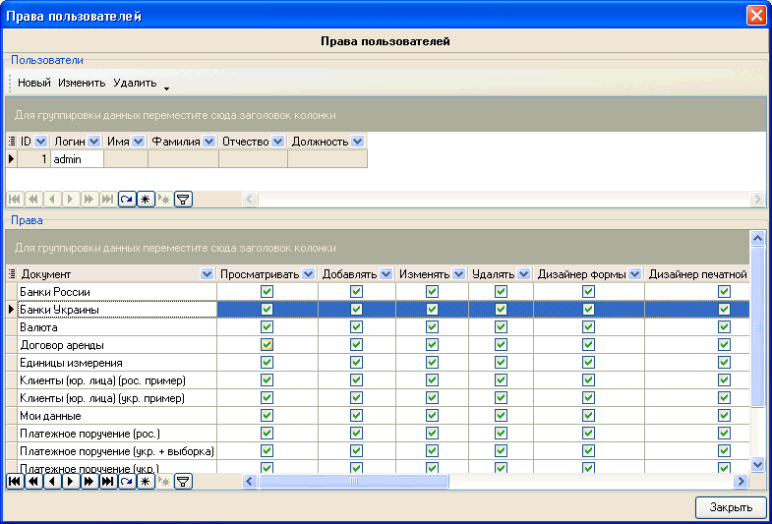Go to next record in rights grid navigator
Image resolution: width=772 pixels, height=524 pixels.
(71, 482)
